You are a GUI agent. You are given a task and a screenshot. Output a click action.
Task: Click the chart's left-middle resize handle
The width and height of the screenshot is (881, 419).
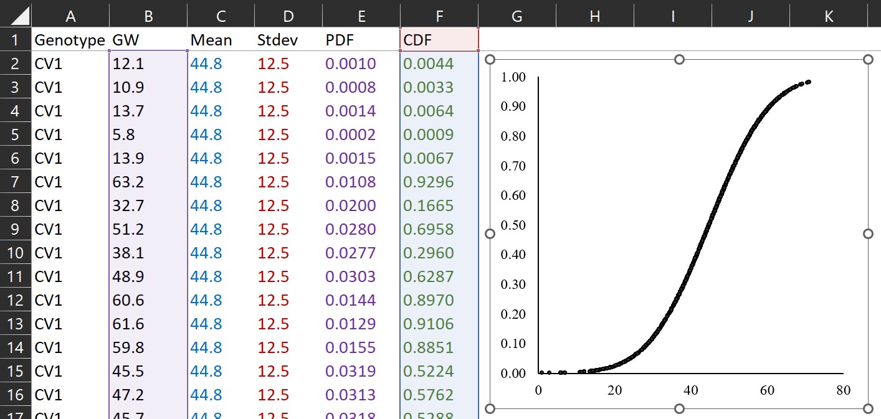[490, 233]
